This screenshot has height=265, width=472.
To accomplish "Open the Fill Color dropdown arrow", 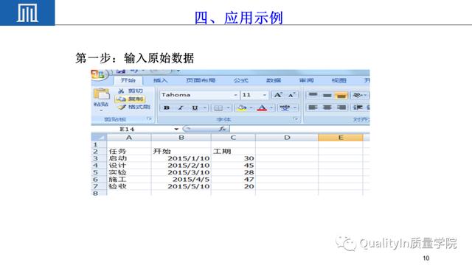I will [251, 107].
